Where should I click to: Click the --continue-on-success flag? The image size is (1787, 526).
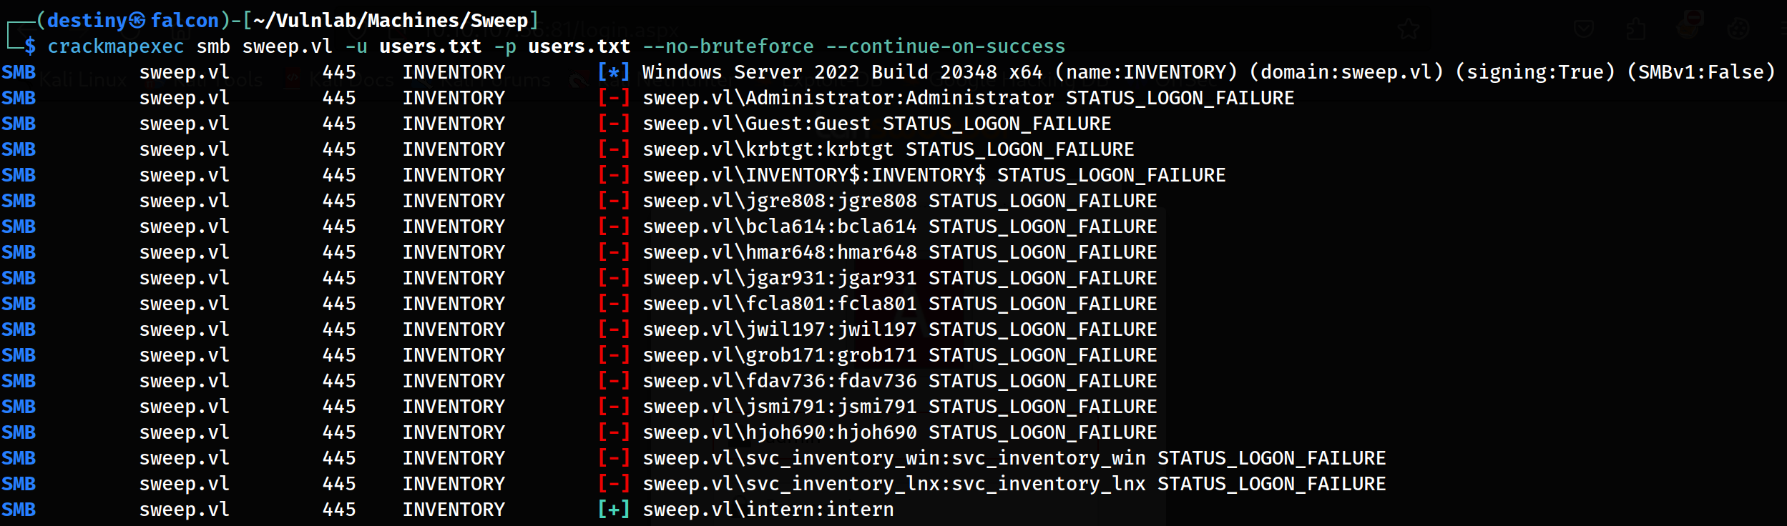(945, 46)
